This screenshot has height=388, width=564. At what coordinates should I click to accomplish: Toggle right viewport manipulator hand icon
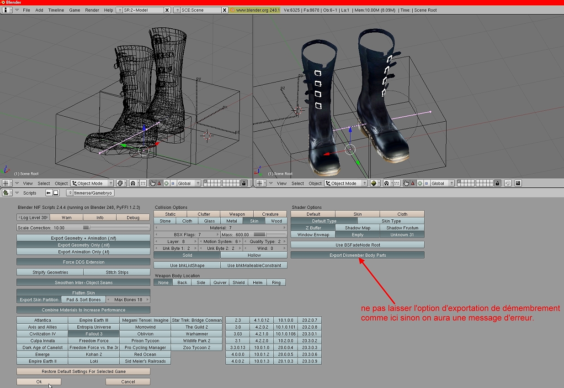click(x=406, y=183)
